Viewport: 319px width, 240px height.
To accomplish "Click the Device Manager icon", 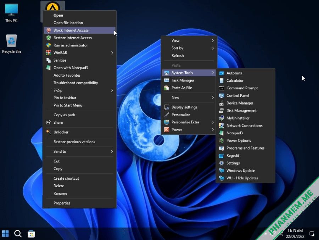I will (x=222, y=103).
